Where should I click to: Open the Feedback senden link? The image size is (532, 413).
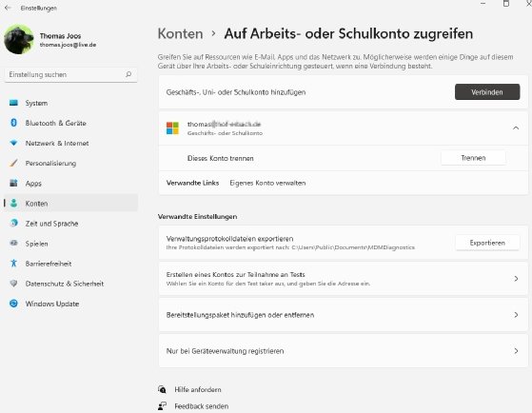(x=202, y=406)
